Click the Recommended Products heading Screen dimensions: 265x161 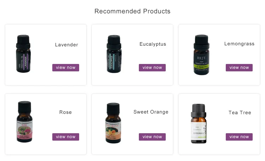(132, 11)
